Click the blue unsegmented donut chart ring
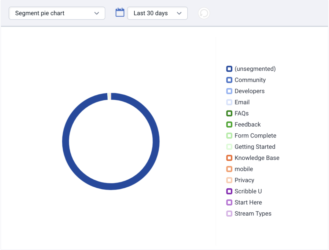The height and width of the screenshot is (250, 329). point(66,141)
